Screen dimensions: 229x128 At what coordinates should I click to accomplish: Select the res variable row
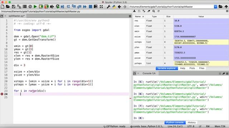[x=181, y=21]
